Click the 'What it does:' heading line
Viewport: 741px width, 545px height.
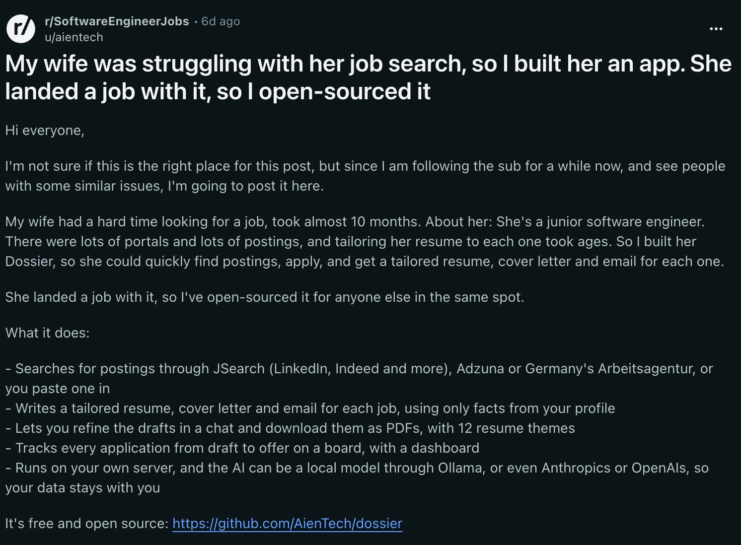47,333
